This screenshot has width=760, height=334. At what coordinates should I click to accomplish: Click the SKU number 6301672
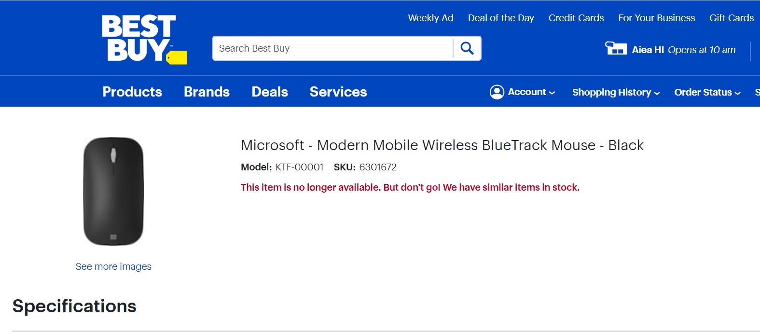coord(378,167)
